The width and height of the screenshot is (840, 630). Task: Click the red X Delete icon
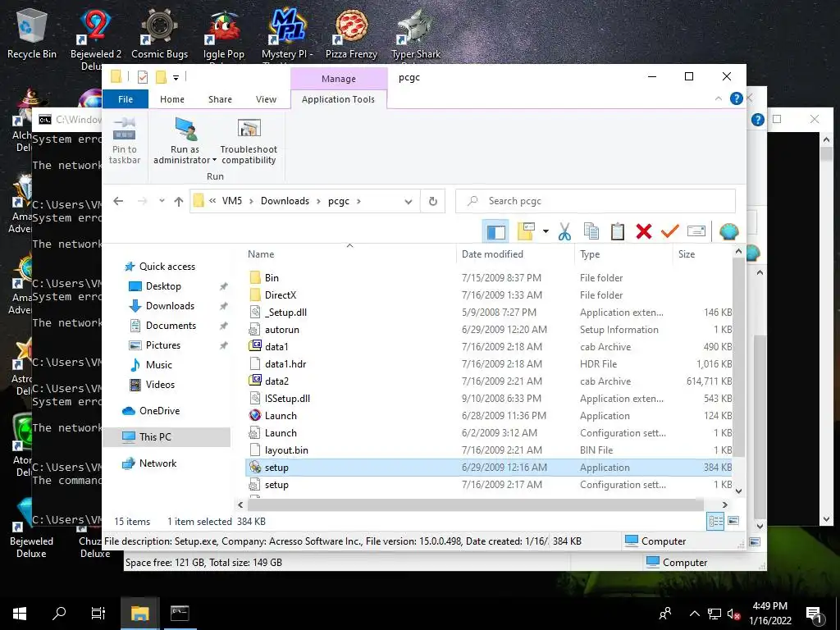pos(643,231)
